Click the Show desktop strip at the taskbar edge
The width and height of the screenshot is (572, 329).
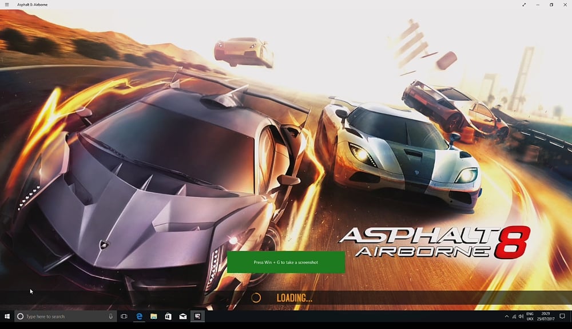click(x=571, y=316)
